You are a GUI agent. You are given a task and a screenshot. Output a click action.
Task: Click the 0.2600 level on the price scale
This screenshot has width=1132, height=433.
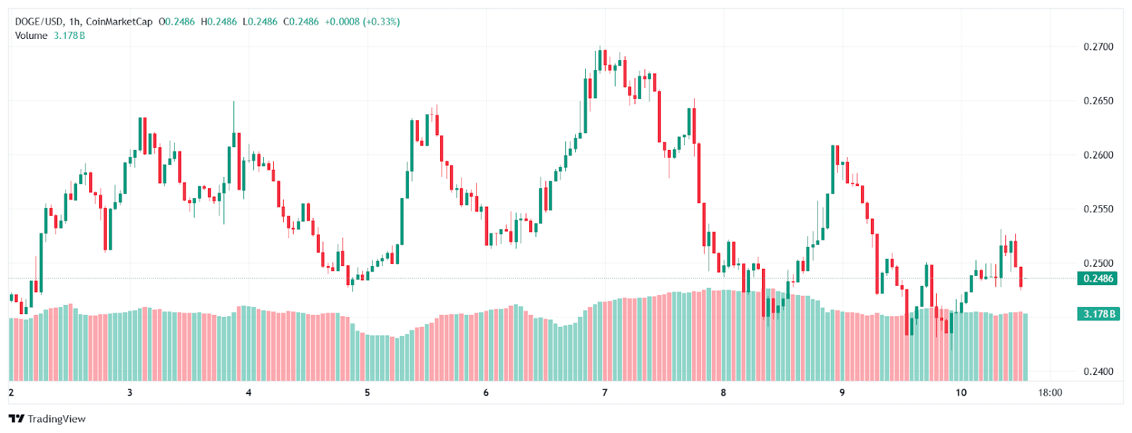1098,155
